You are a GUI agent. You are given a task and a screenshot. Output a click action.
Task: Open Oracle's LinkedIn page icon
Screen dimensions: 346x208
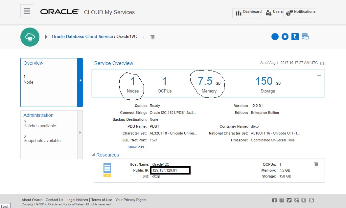(282, 200)
